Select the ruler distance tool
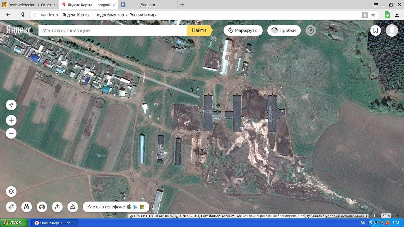The width and height of the screenshot is (404, 227). pos(11,207)
